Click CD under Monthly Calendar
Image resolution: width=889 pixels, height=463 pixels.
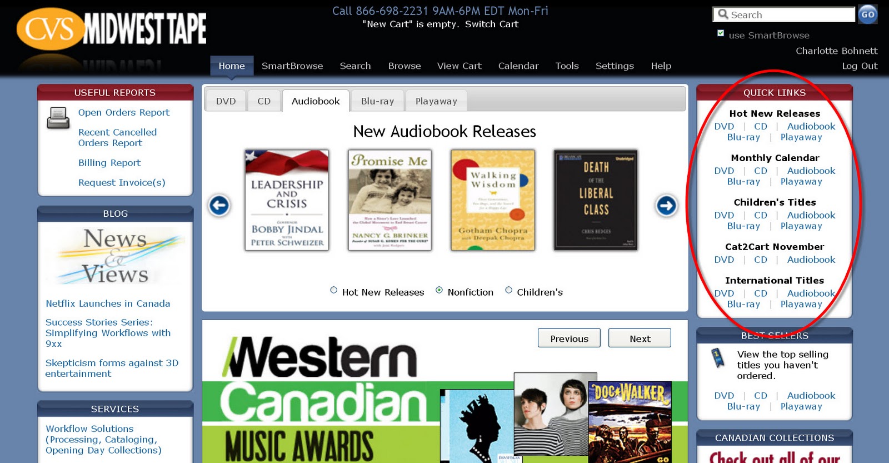coord(761,171)
